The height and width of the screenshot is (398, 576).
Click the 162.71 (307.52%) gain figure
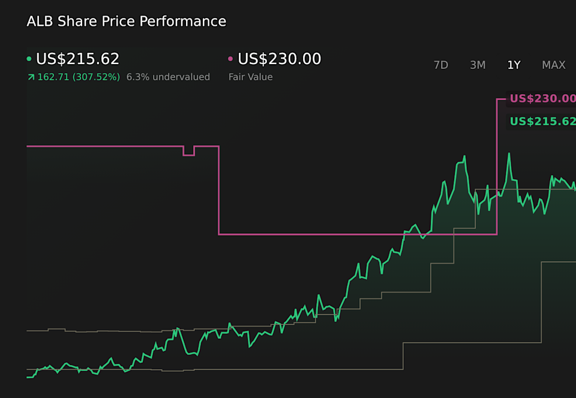79,77
